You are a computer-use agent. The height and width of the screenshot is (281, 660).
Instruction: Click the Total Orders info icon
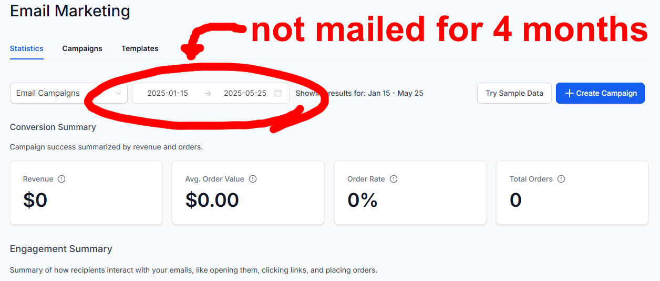point(561,179)
